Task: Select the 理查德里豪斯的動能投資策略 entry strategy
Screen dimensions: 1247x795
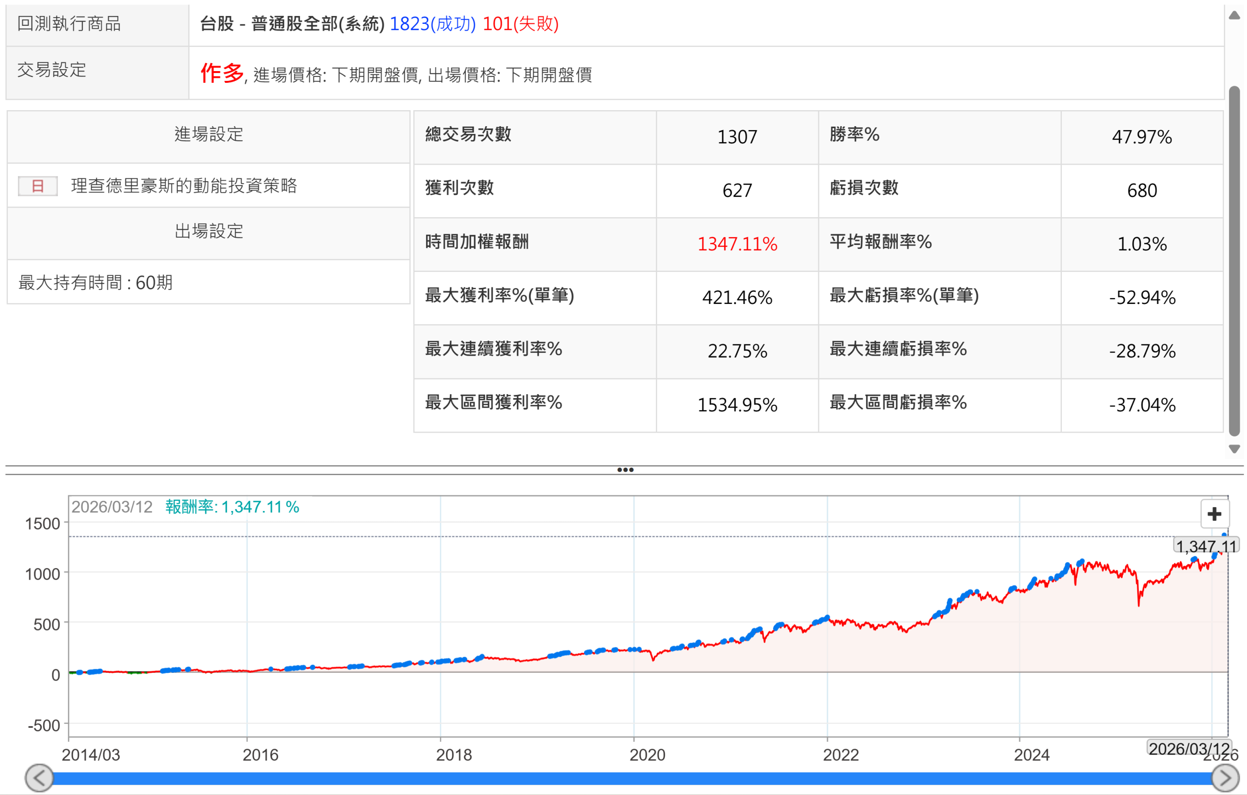Action: pos(184,186)
